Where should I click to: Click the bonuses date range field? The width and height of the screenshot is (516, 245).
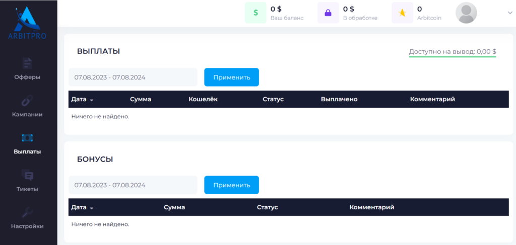[x=133, y=185]
